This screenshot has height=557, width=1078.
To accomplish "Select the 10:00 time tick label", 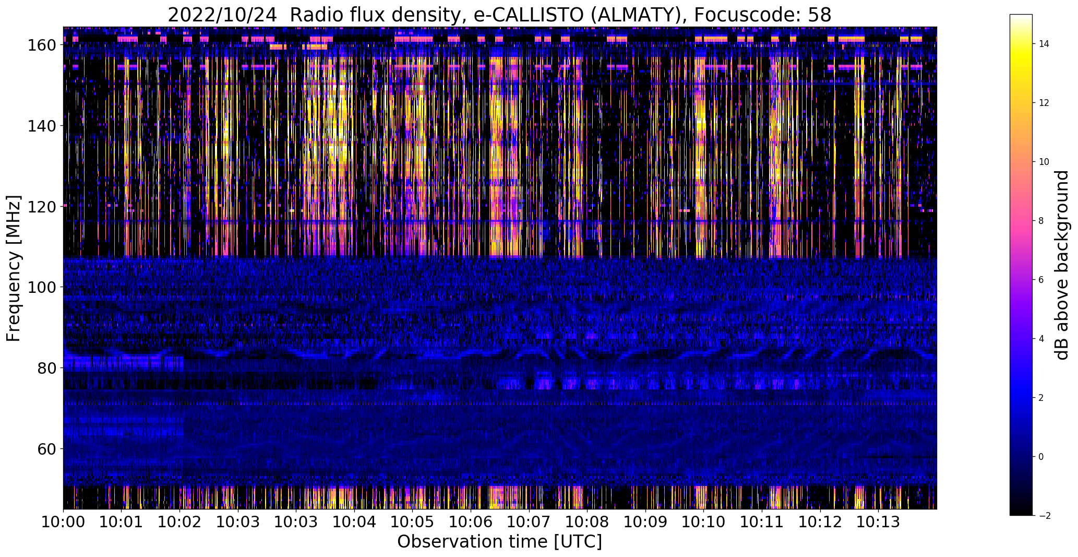I will [63, 522].
